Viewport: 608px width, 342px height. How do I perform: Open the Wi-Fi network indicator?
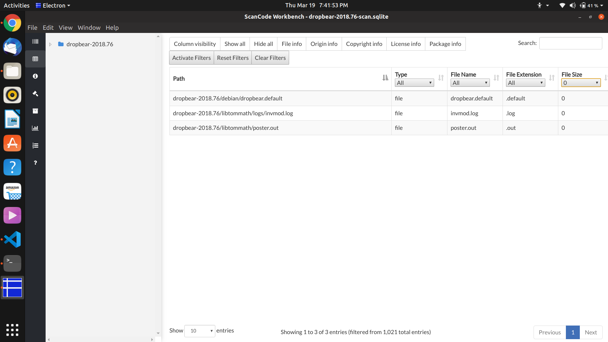click(x=562, y=5)
